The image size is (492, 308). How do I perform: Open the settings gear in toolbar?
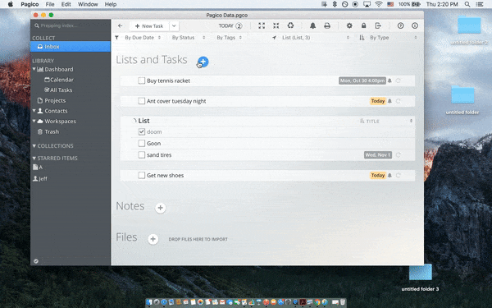click(349, 25)
